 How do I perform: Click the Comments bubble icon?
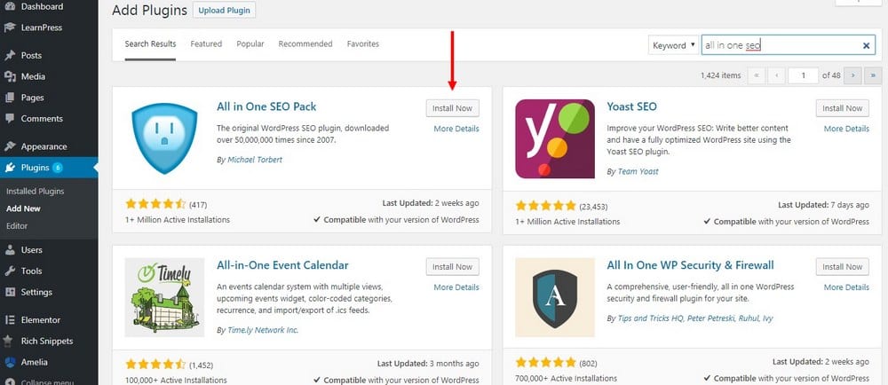(x=10, y=119)
